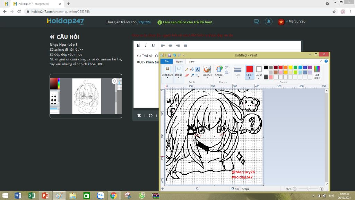Click the Brushes icon
The image size is (355, 200).
click(x=207, y=69)
